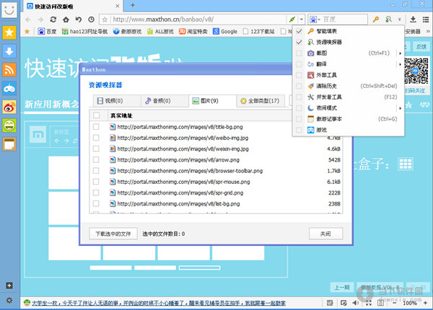Click the resource sniffer toolbar icon
Viewport: 433px width, 310px height.
point(388,19)
